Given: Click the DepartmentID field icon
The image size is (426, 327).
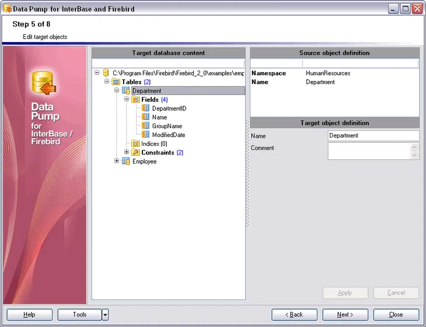Looking at the screenshot, I should (x=145, y=108).
